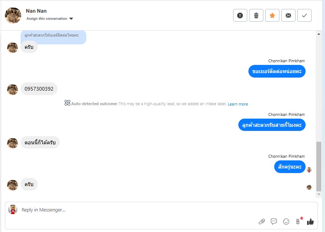Click the chat scrollbar thumb

coord(319,166)
